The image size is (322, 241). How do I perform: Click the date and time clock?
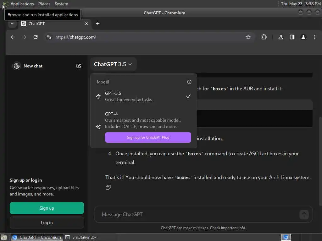[x=300, y=4]
